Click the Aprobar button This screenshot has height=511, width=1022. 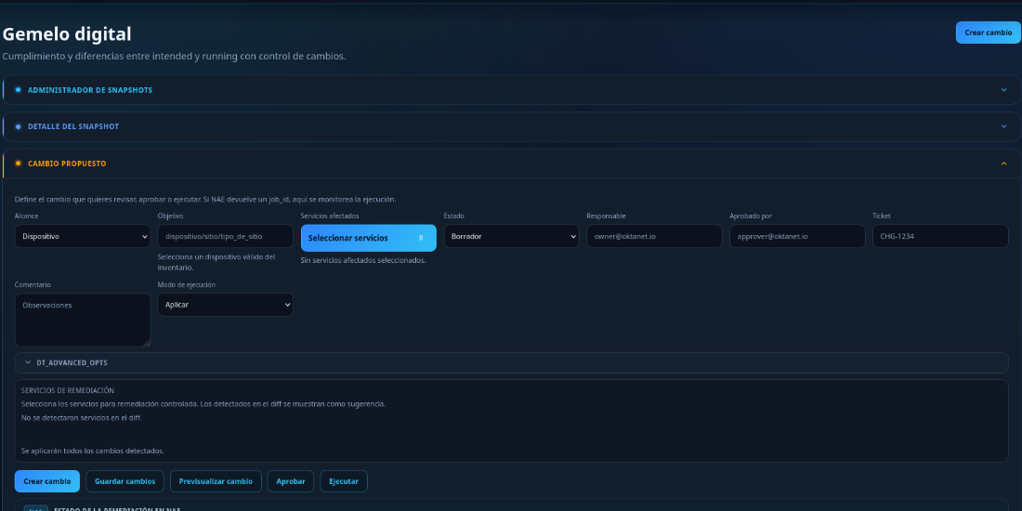pyautogui.click(x=291, y=481)
